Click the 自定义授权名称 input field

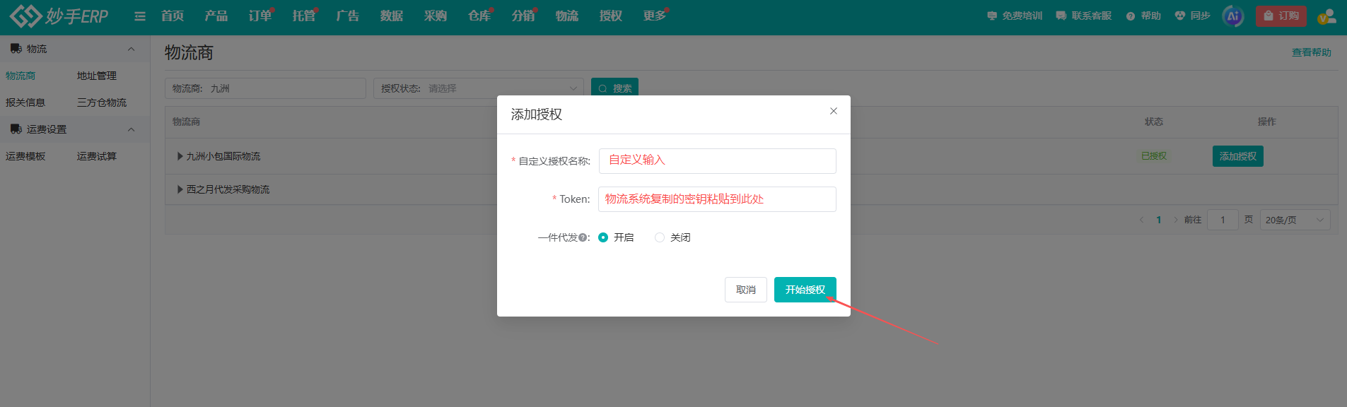pos(718,160)
